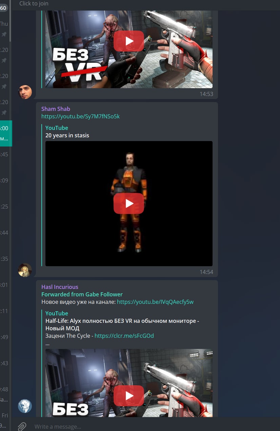280x431 pixels.
Task: Open the youtu.be/IVqQAecfy5w link
Action: click(x=155, y=302)
